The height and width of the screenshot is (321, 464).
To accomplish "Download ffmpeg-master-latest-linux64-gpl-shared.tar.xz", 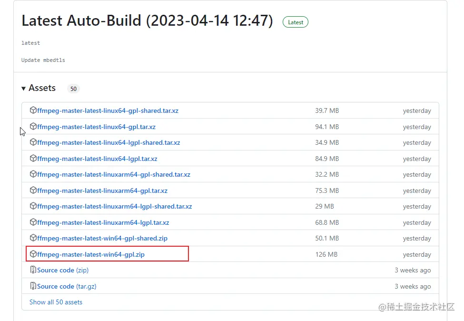I will [108, 110].
